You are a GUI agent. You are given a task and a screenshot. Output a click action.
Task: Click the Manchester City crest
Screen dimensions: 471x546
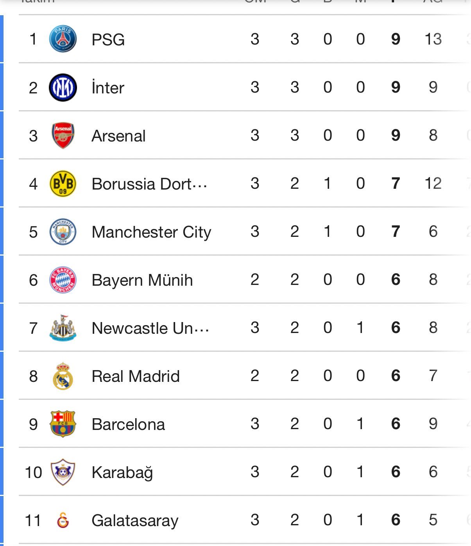[x=63, y=232]
